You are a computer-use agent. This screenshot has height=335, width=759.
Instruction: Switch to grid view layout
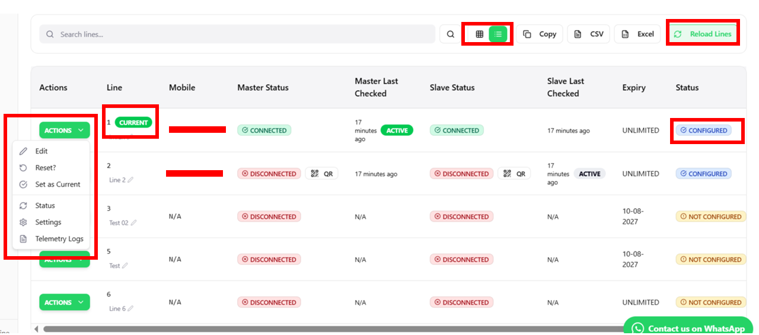(480, 34)
